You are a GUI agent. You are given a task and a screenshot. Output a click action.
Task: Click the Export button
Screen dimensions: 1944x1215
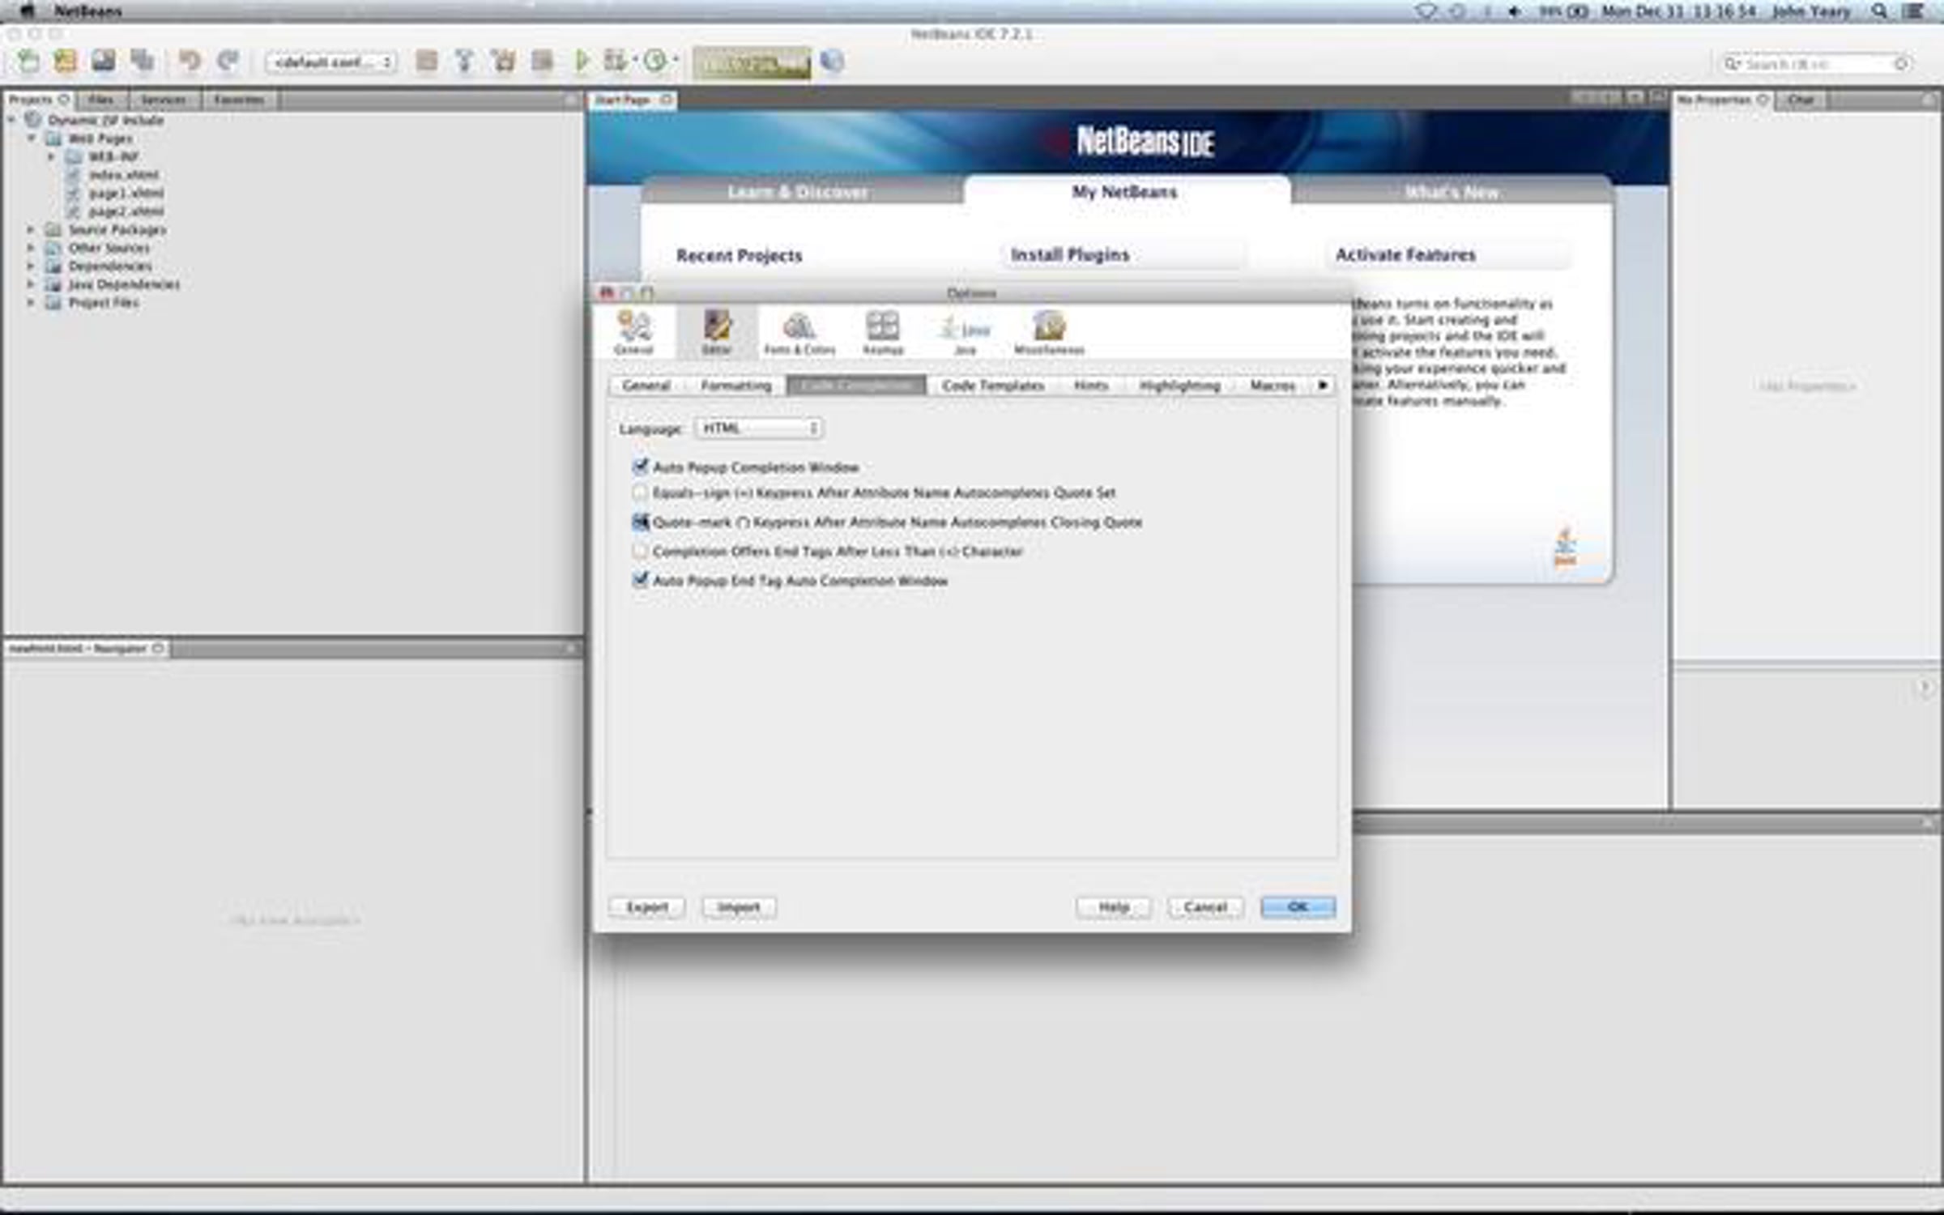pos(647,907)
